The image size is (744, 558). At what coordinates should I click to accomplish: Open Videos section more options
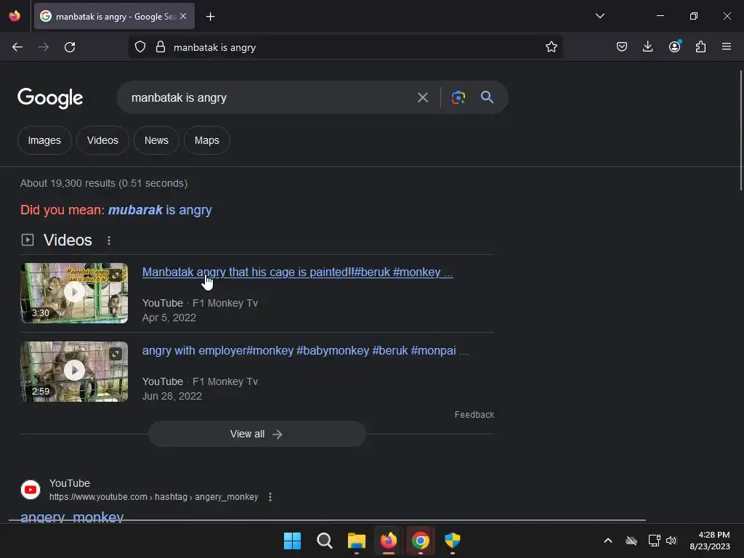[109, 240]
